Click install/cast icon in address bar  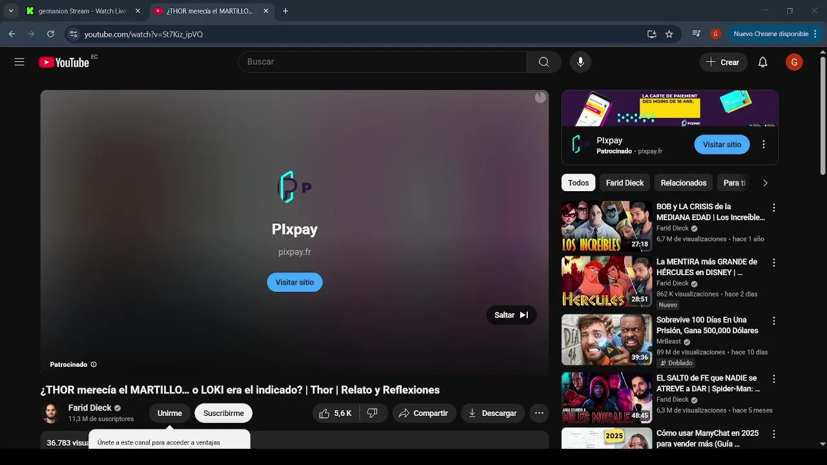point(652,34)
